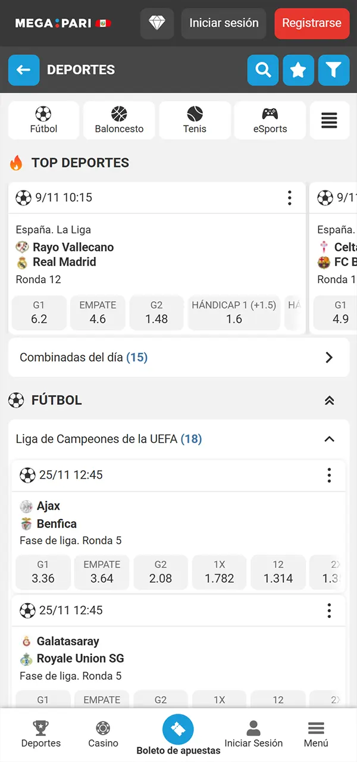The width and height of the screenshot is (357, 762).
Task: Click the back arrow next to DEPORTES
Action: [x=24, y=70]
